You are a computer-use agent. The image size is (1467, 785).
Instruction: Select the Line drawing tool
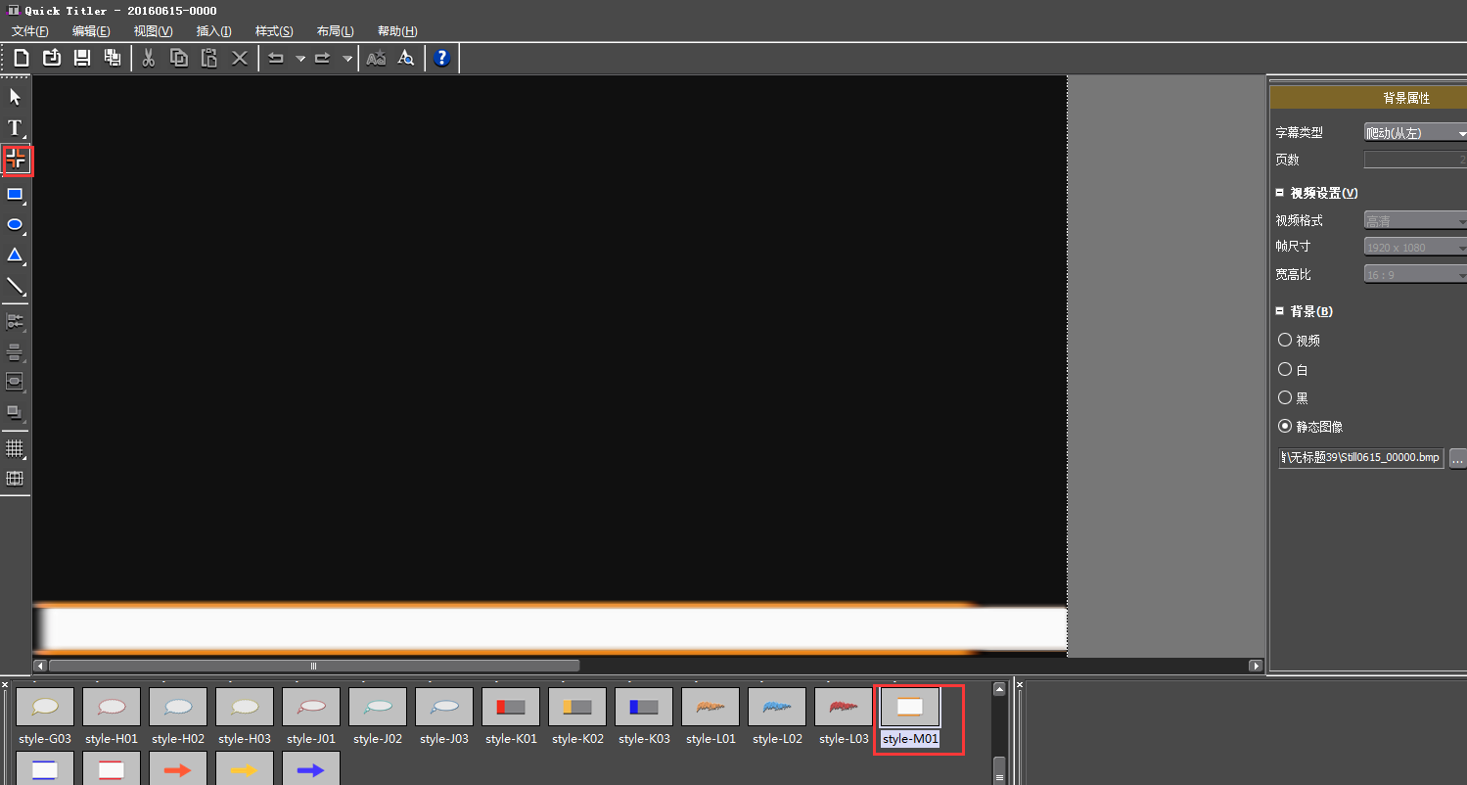pyautogui.click(x=16, y=287)
